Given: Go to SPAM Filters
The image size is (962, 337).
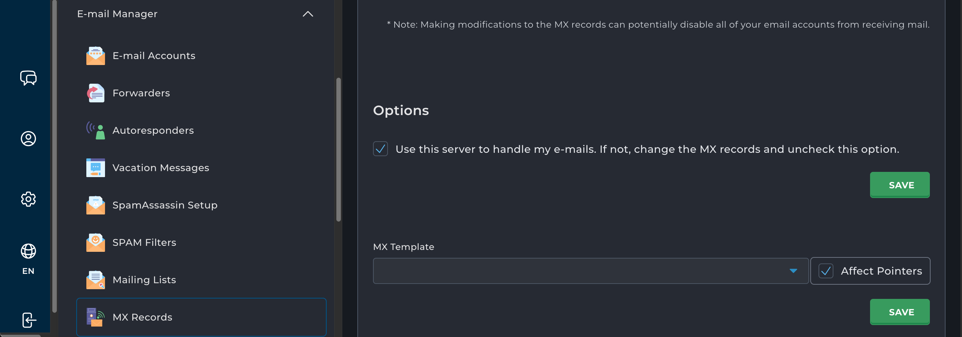Looking at the screenshot, I should tap(144, 242).
